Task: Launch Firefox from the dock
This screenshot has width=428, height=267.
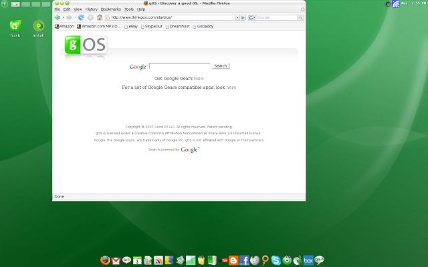Action: (x=105, y=260)
